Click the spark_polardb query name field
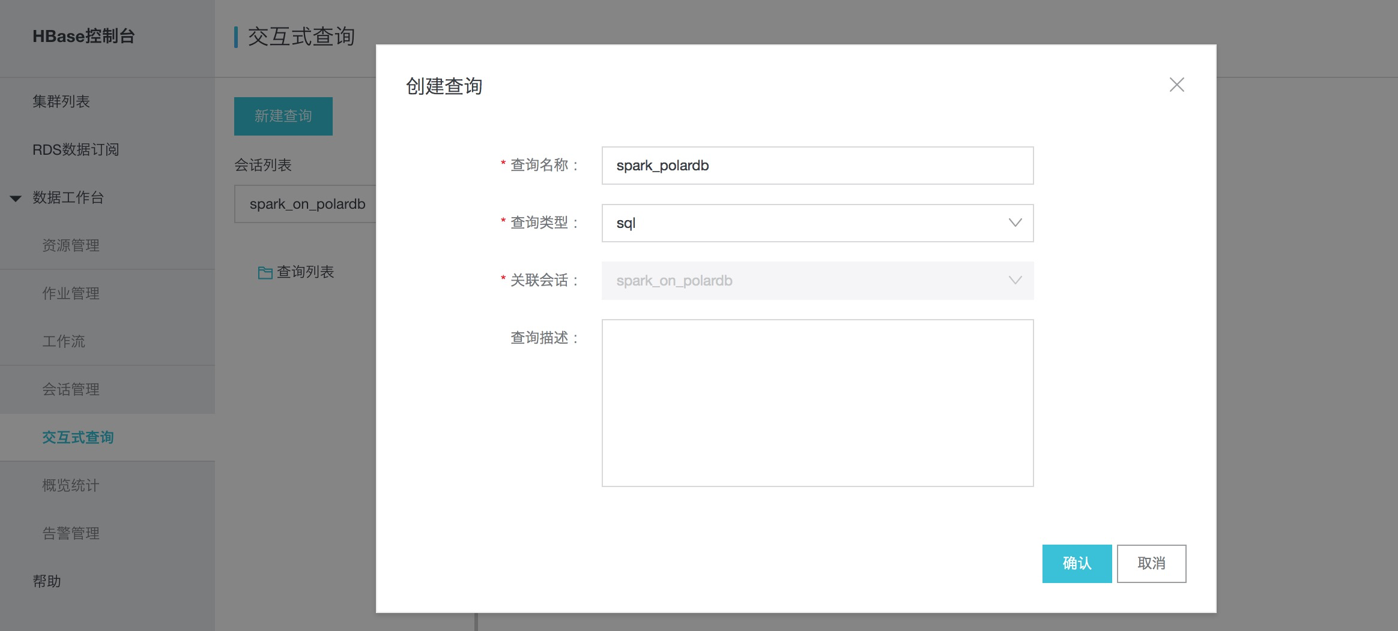The width and height of the screenshot is (1398, 631). tap(817, 166)
